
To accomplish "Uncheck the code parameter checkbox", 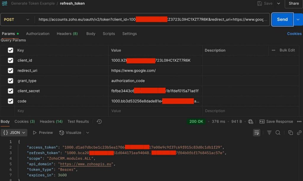I will click(x=10, y=101).
